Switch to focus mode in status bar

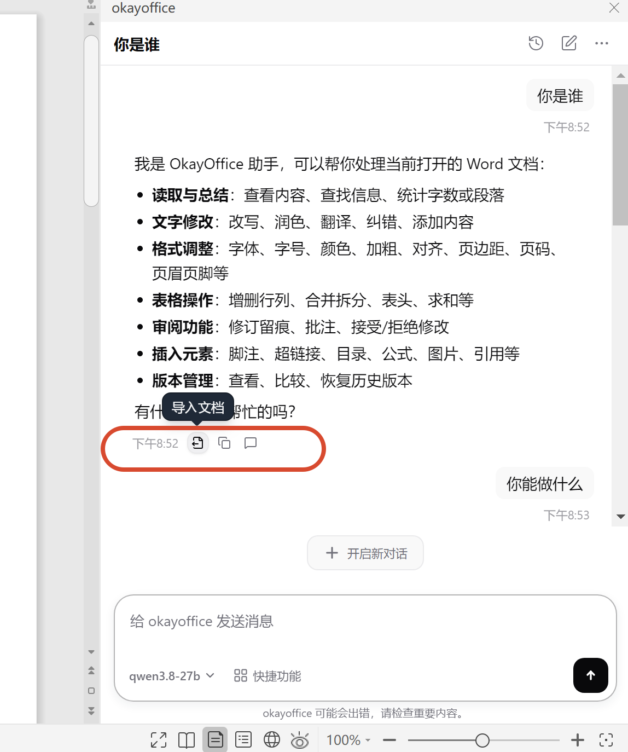pyautogui.click(x=159, y=740)
